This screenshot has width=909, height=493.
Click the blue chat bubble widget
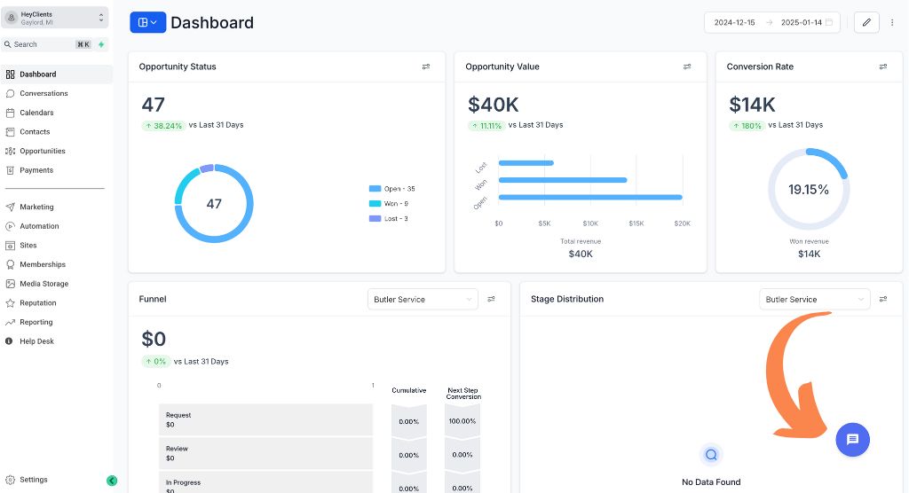pyautogui.click(x=852, y=439)
